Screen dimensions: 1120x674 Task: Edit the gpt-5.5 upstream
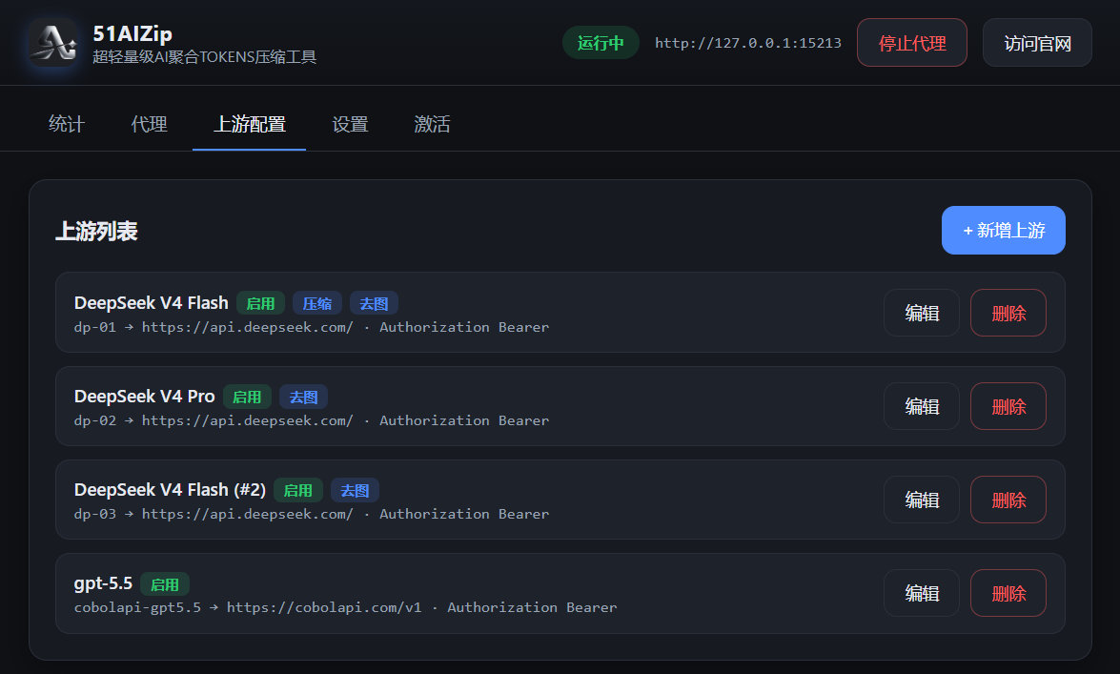[922, 593]
